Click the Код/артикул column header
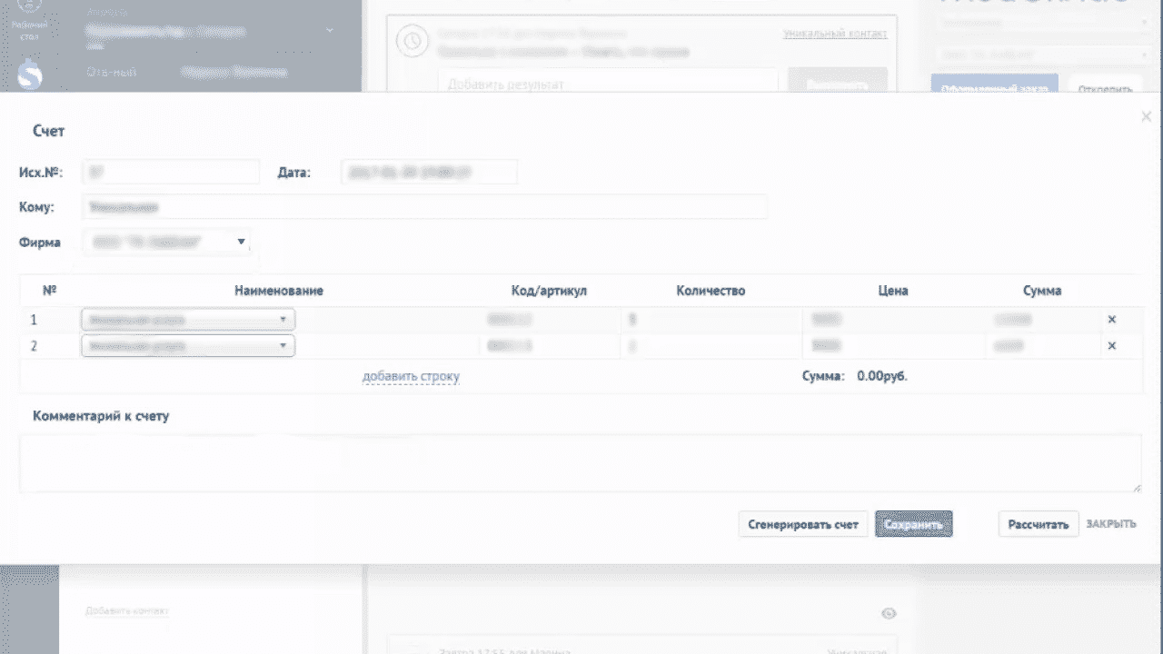The image size is (1163, 654). [x=550, y=291]
